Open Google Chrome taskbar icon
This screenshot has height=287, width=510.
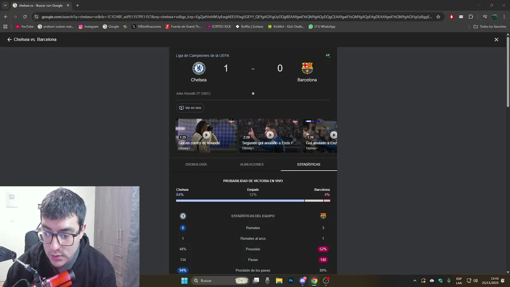314,281
